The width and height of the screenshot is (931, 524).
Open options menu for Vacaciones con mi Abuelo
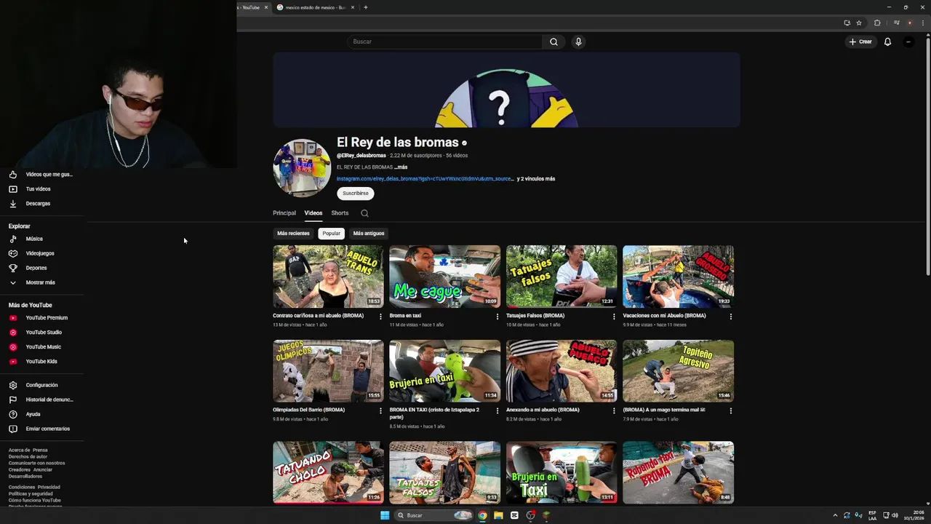click(x=731, y=317)
